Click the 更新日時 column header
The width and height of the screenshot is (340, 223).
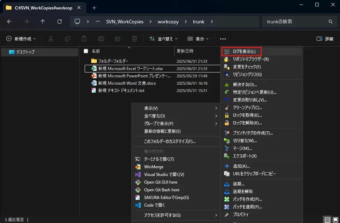point(185,51)
